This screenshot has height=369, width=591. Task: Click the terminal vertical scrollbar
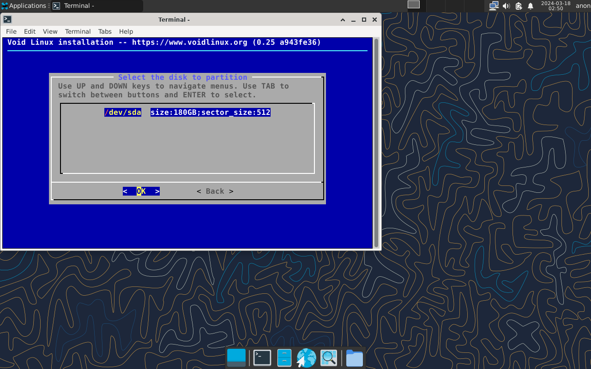(x=376, y=143)
